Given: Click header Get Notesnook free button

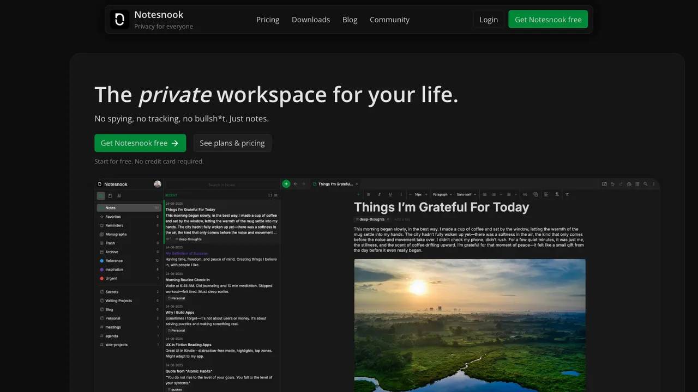Looking at the screenshot, I should [x=548, y=20].
